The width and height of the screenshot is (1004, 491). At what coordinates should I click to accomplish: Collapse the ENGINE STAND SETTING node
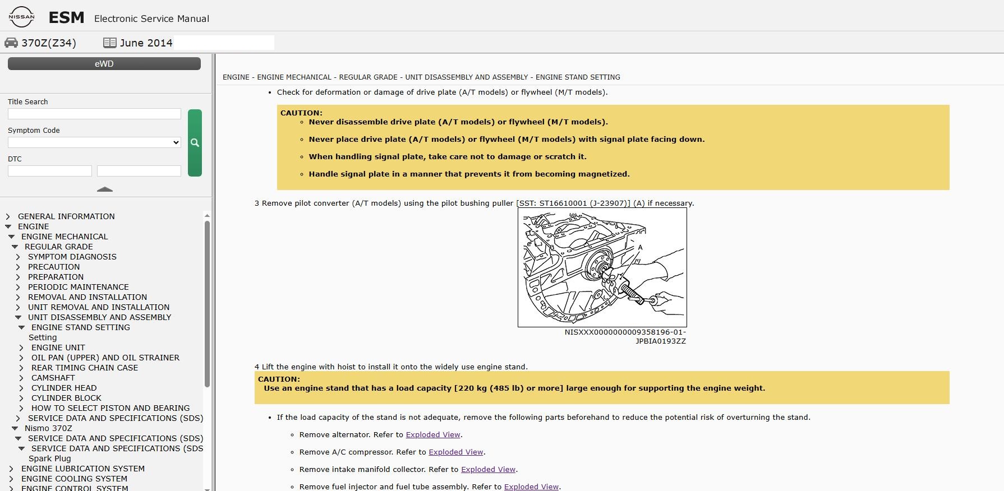coord(21,327)
